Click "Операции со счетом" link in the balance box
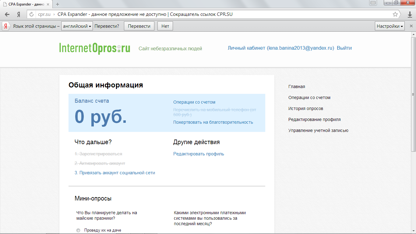Image resolution: width=416 pixels, height=234 pixels. tap(194, 102)
